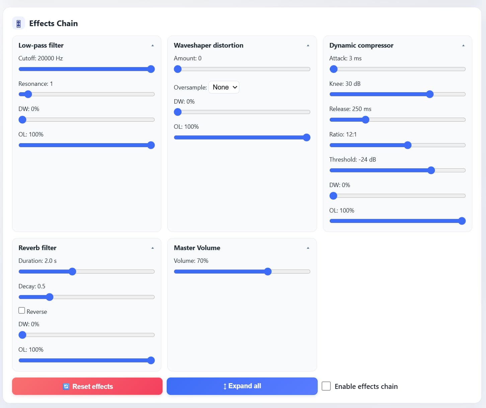This screenshot has width=486, height=408.
Task: Click the compressor Threshold slider handle
Action: pos(431,170)
